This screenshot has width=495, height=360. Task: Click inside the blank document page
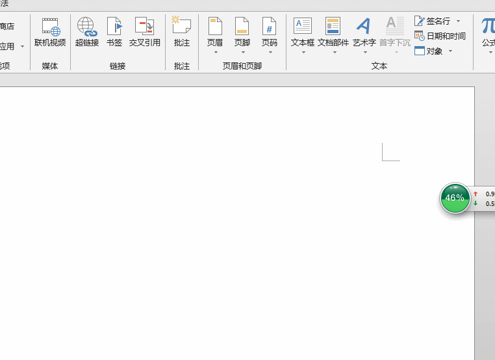tap(227, 227)
